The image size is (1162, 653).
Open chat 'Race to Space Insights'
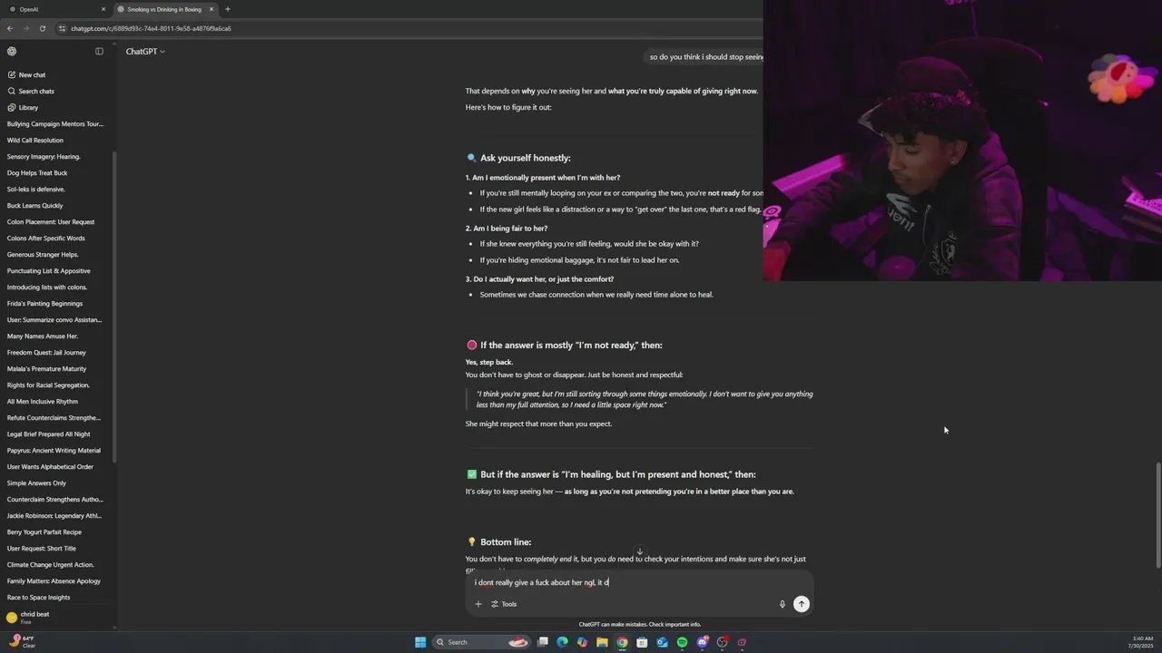(39, 598)
